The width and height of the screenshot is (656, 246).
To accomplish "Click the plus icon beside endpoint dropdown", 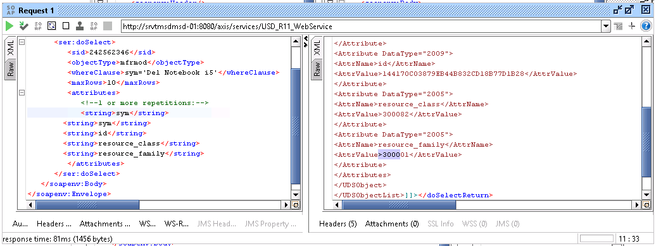I will pos(632,27).
